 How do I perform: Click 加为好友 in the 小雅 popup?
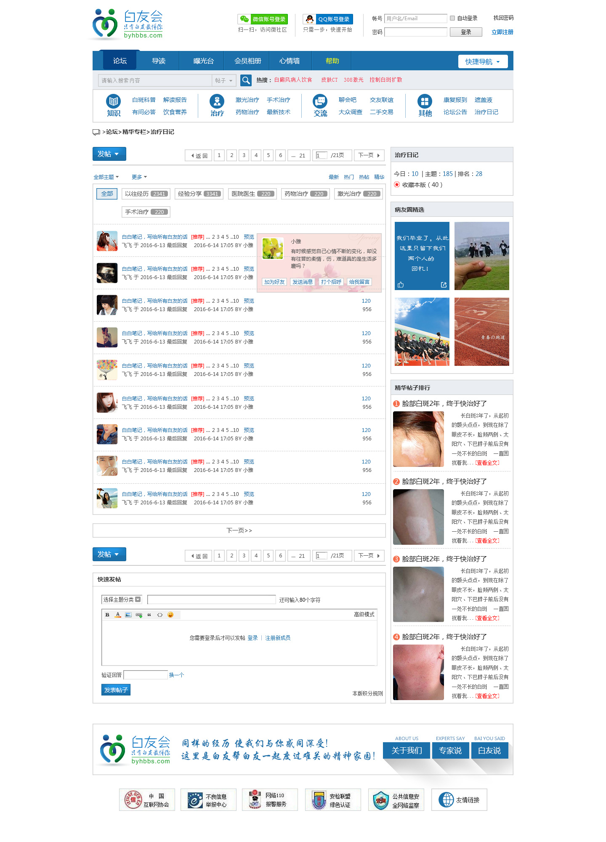pos(274,282)
